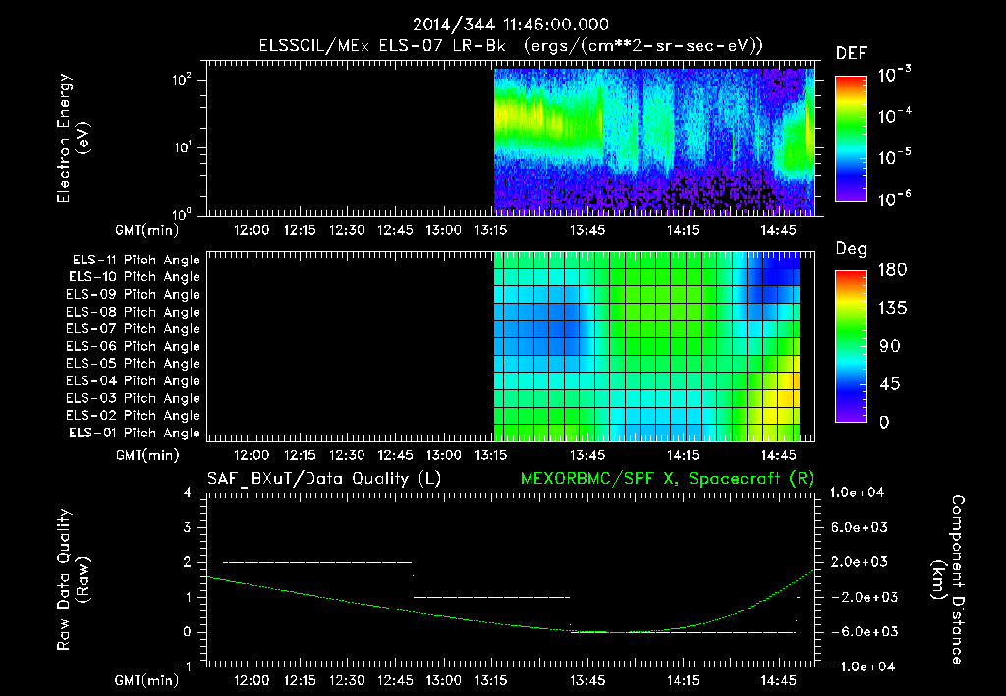Click the green MEXORBMC/SPF X, Spacecraft (R) label
Image resolution: width=1006 pixels, height=696 pixels.
click(x=667, y=479)
